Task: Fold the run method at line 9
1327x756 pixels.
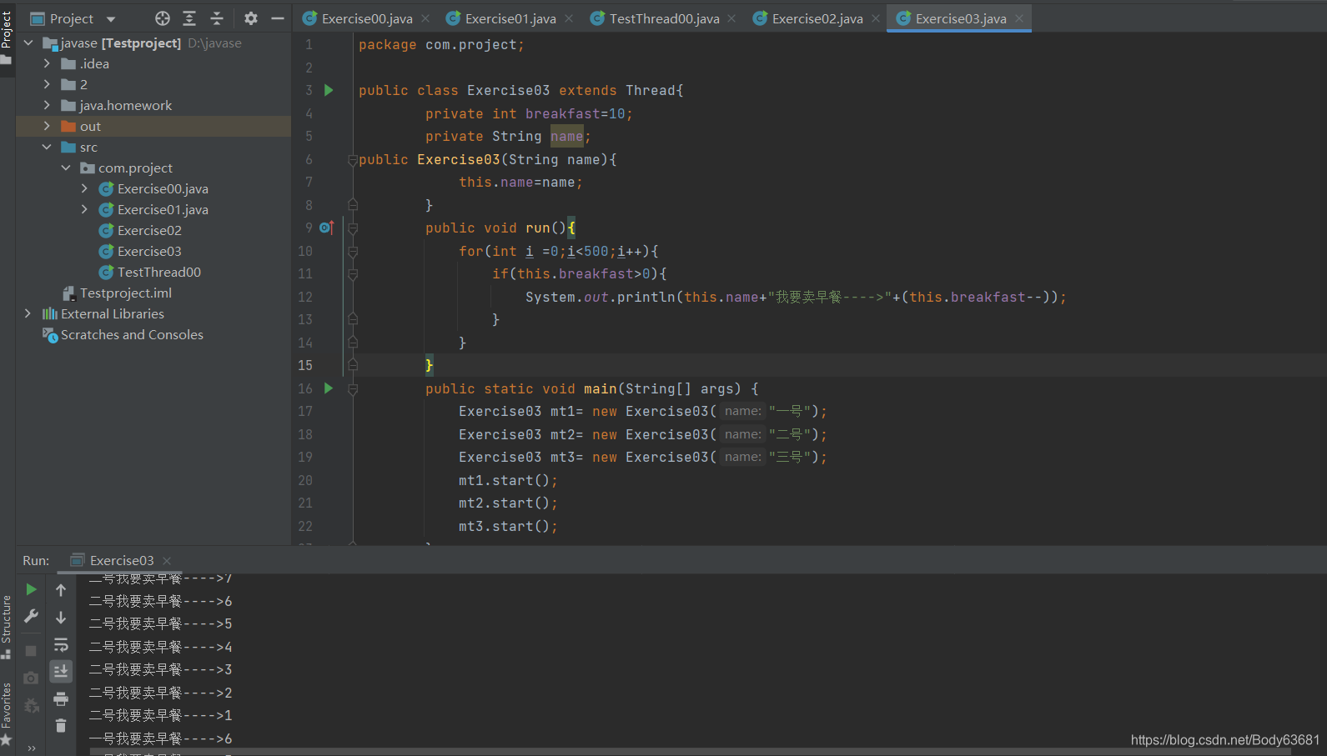Action: coord(353,228)
